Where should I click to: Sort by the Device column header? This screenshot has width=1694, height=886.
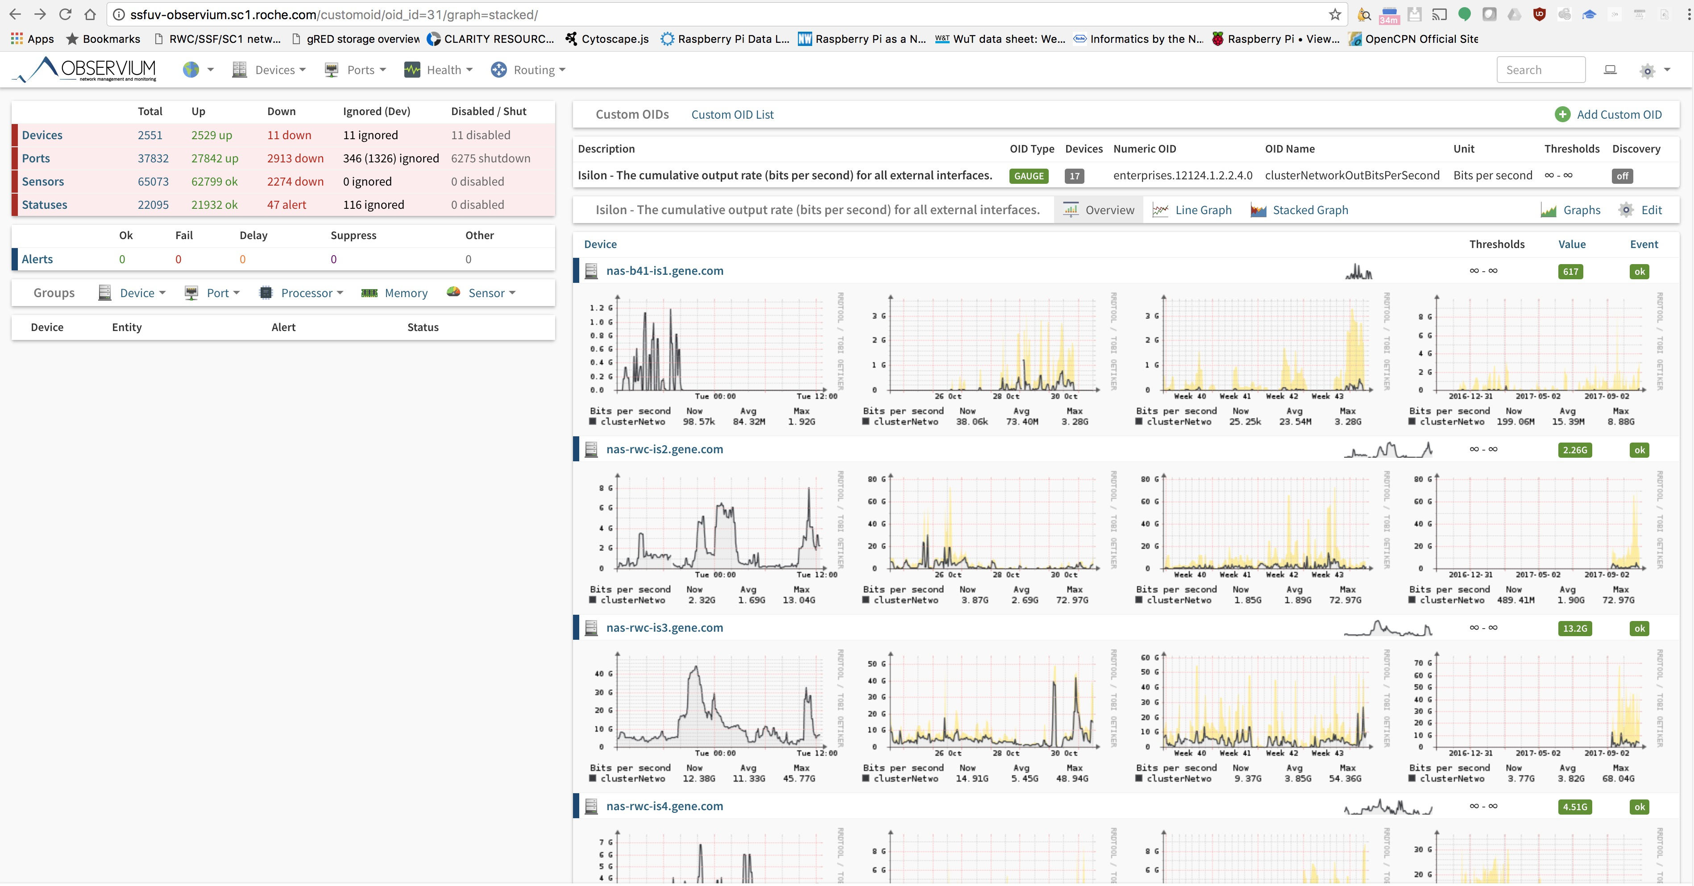[600, 244]
